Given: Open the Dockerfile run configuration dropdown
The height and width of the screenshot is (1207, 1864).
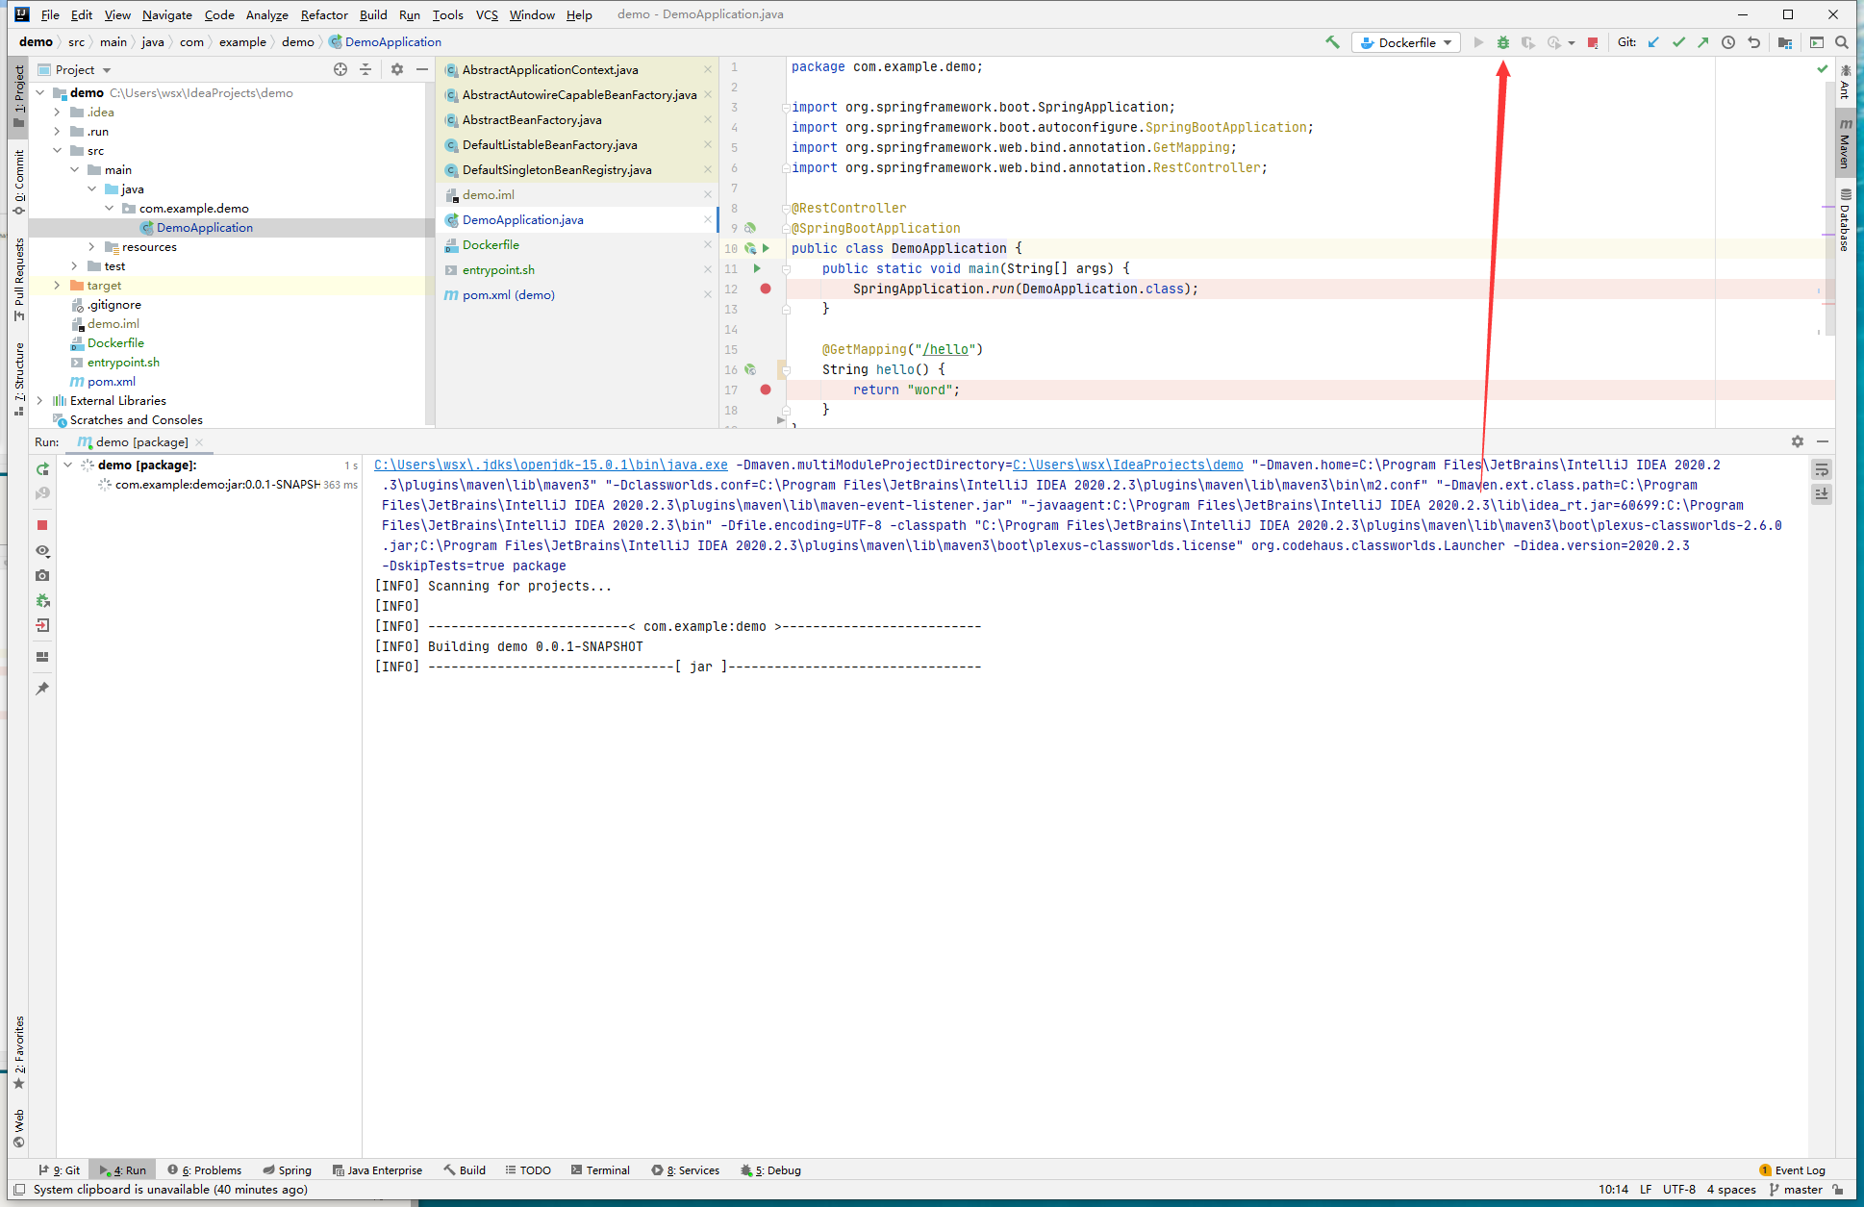Looking at the screenshot, I should 1406,42.
